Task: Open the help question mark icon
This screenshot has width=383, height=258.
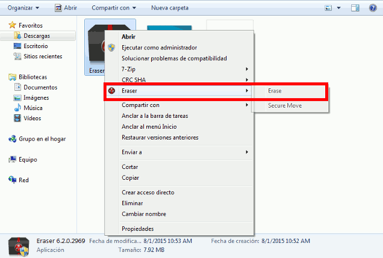Action: pos(373,8)
